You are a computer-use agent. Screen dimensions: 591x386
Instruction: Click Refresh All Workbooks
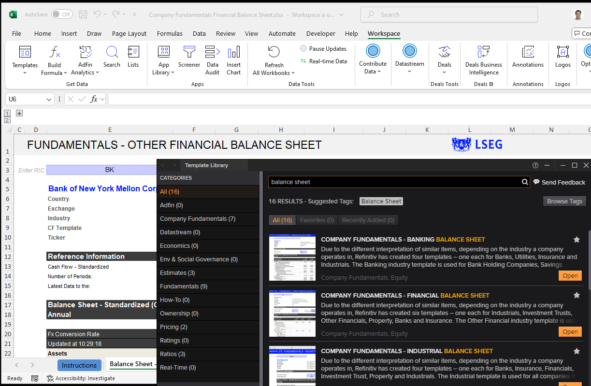click(274, 60)
